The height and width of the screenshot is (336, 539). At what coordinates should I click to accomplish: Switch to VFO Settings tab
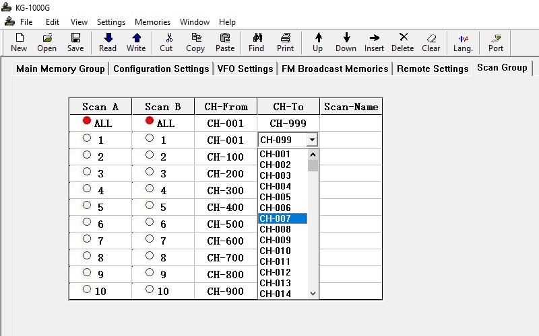(x=245, y=69)
